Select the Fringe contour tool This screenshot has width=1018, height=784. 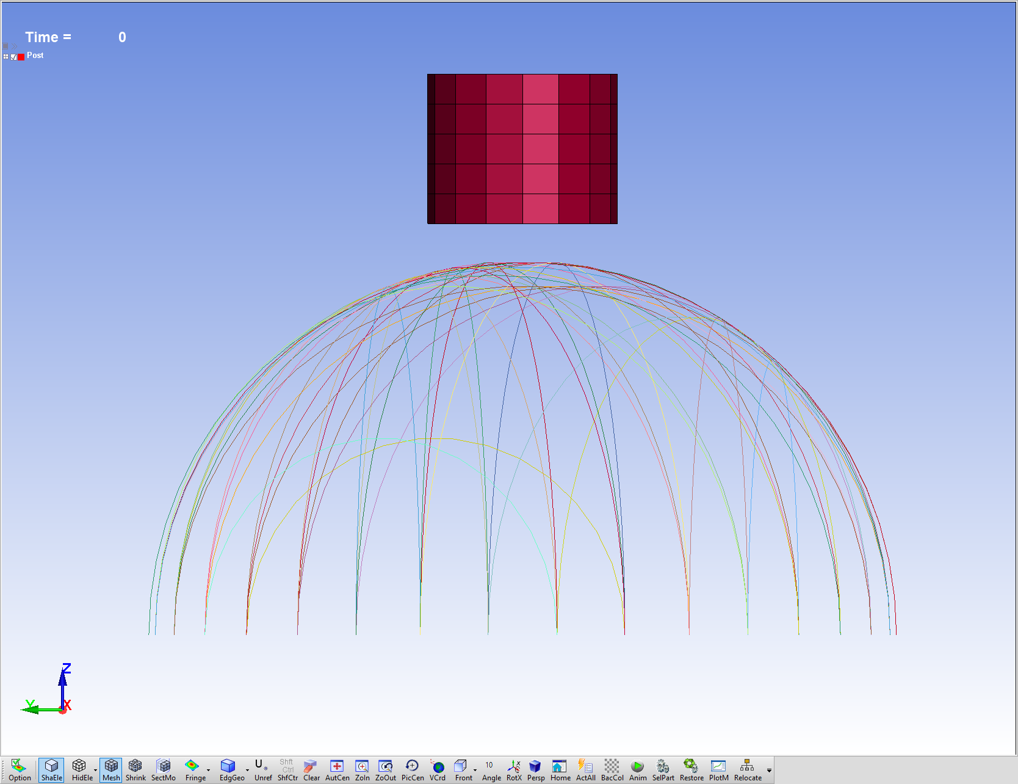click(193, 770)
